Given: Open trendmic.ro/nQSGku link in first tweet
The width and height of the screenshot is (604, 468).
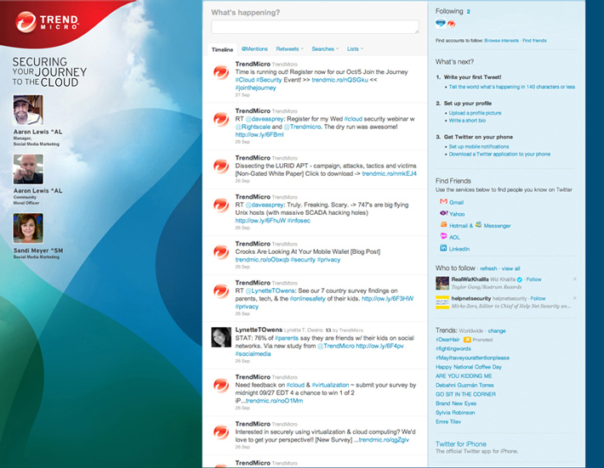Looking at the screenshot, I should pyautogui.click(x=339, y=80).
